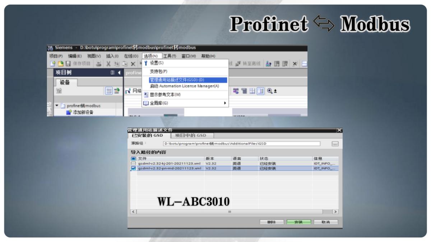Open the 插入(I) menu
The width and height of the screenshot is (431, 242).
(112, 56)
